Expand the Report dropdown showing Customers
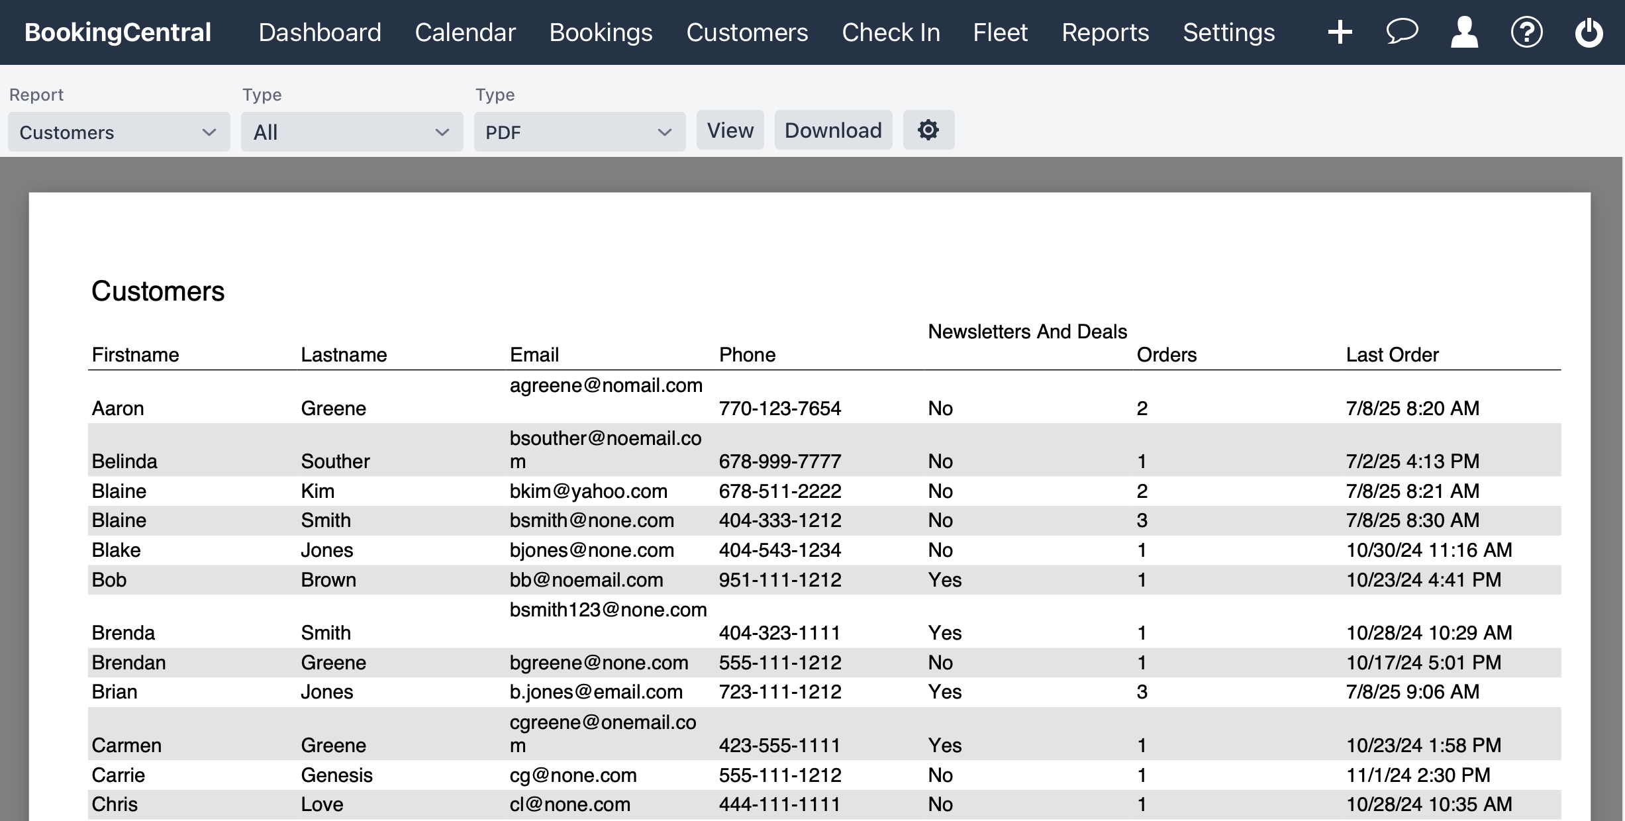Screen dimensions: 1625x821 [119, 132]
